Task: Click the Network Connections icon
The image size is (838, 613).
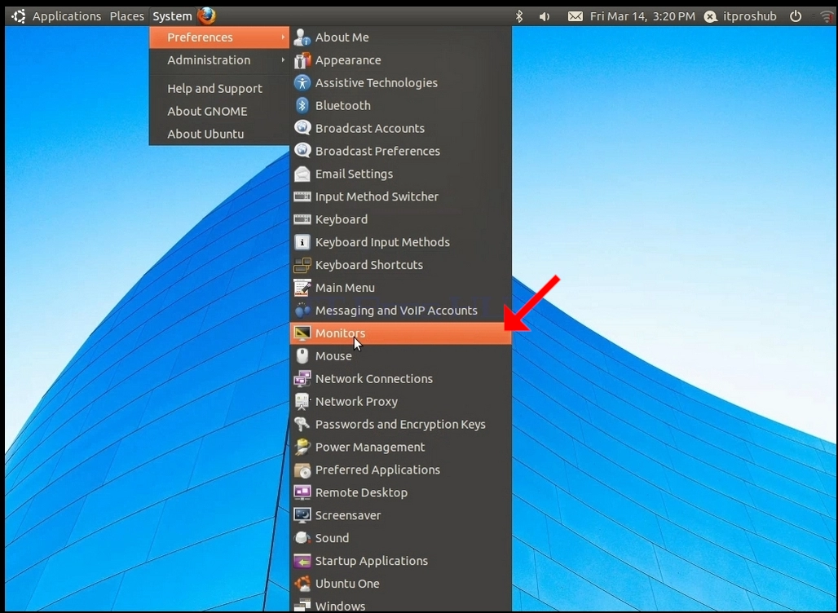Action: [302, 379]
